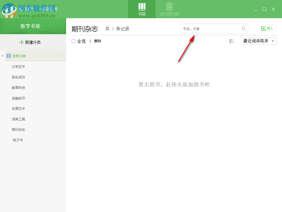Check the 全选 select-all checkbox
282x212 pixels.
[74, 41]
